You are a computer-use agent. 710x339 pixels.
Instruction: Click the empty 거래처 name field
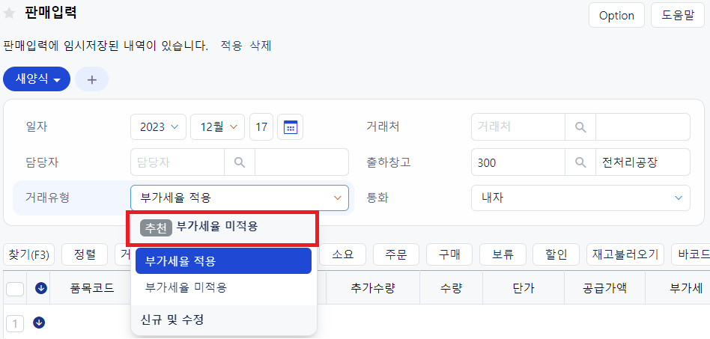pos(643,126)
